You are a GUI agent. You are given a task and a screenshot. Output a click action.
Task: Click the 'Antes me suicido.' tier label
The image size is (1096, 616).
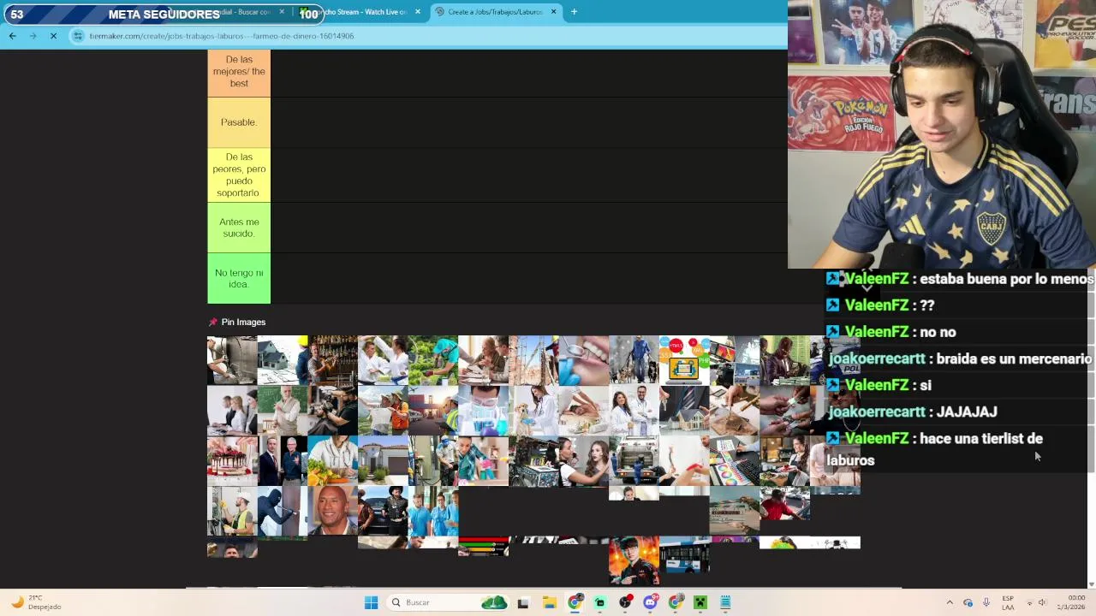pyautogui.click(x=239, y=228)
